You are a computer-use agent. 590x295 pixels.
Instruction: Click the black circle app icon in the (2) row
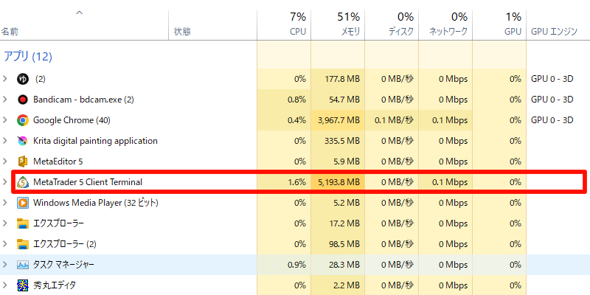(23, 79)
